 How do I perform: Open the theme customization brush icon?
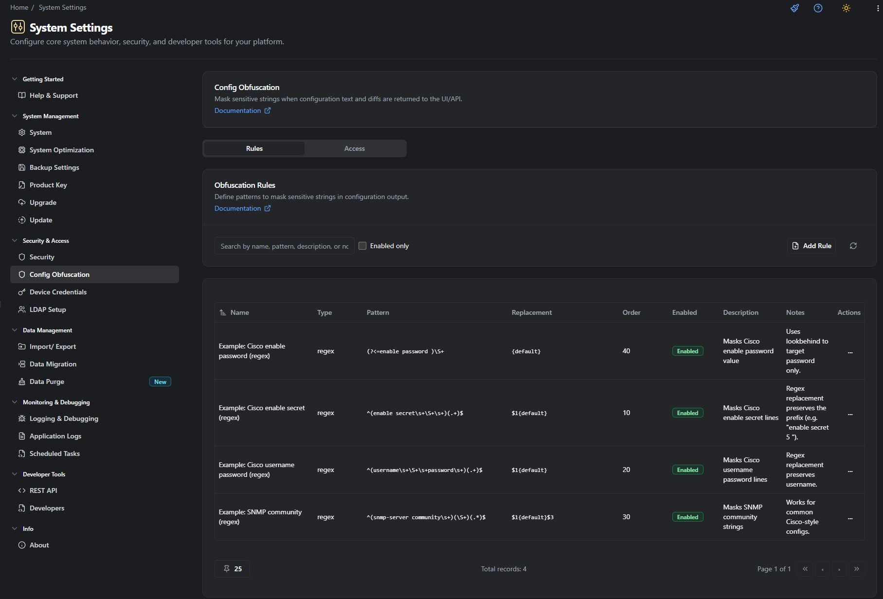(x=794, y=8)
